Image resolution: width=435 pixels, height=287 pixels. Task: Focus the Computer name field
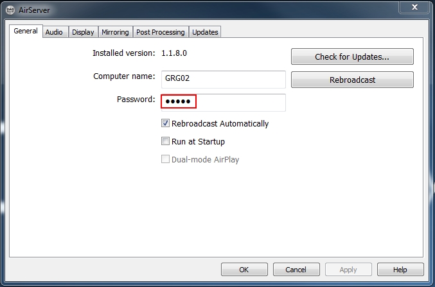[224, 80]
